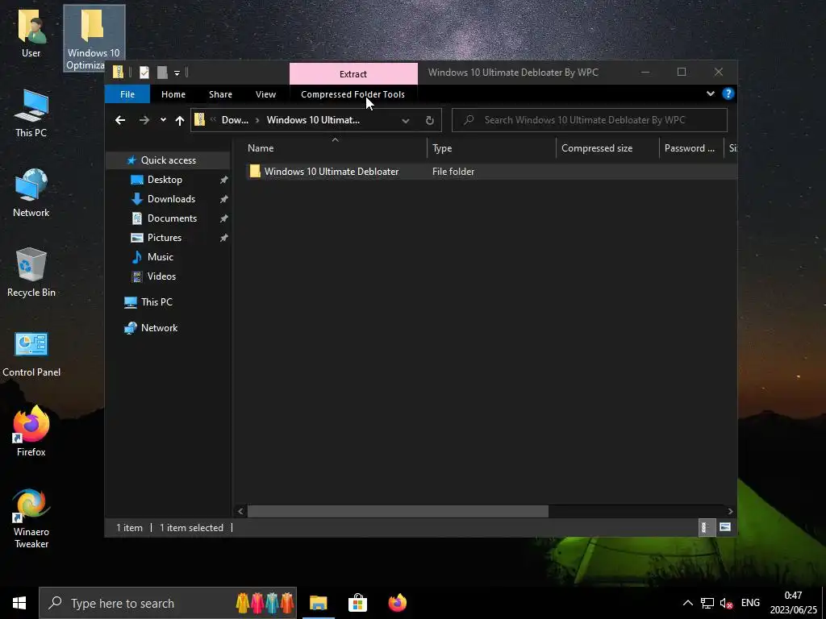The width and height of the screenshot is (826, 619).
Task: Select the Winaero Tweaker desktop shortcut
Action: [x=31, y=518]
